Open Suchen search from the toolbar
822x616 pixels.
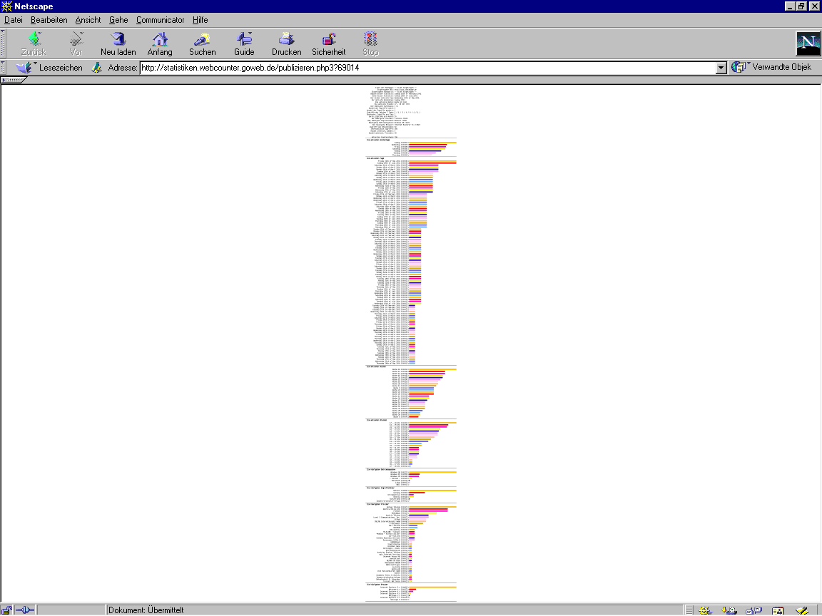coord(202,42)
